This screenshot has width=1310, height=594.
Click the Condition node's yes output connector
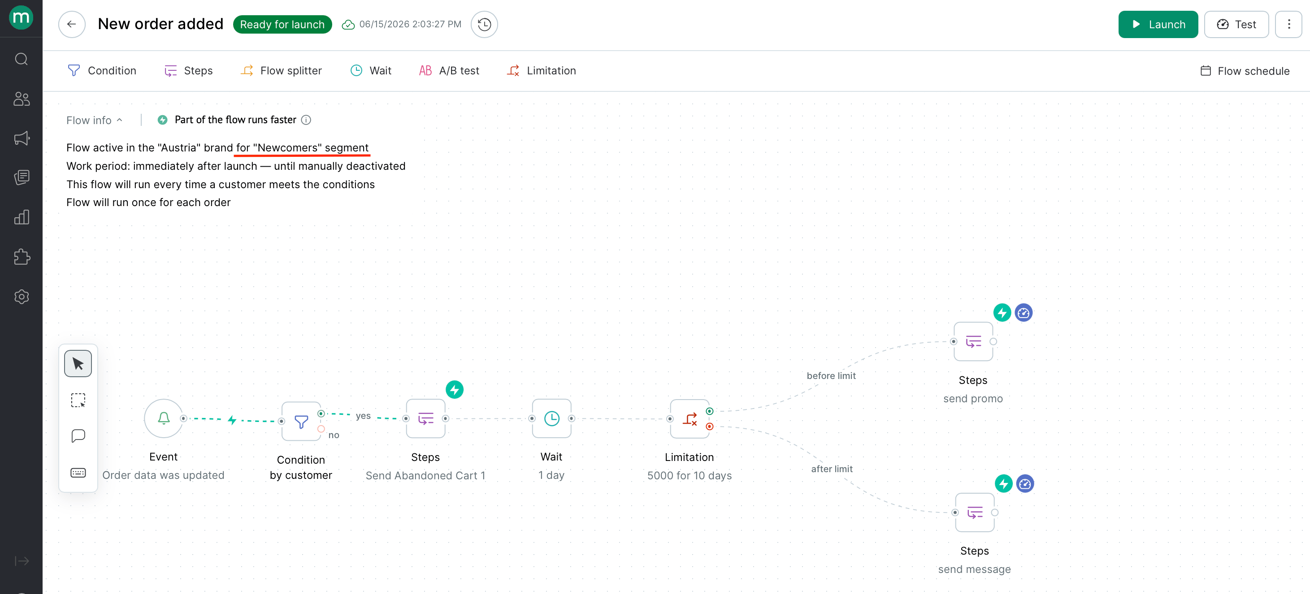coord(321,413)
